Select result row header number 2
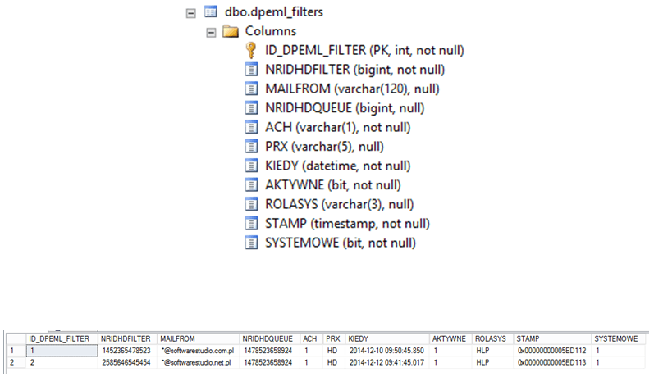Image resolution: width=654 pixels, height=377 pixels. [x=16, y=362]
